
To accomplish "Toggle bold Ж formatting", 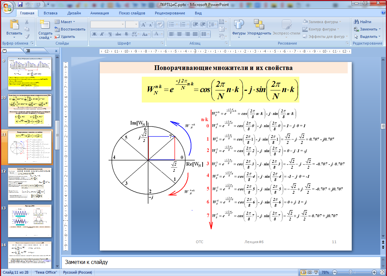I will (x=94, y=34).
